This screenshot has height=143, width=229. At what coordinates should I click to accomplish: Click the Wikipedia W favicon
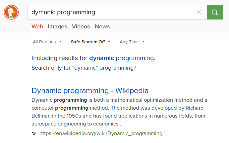click(x=34, y=133)
